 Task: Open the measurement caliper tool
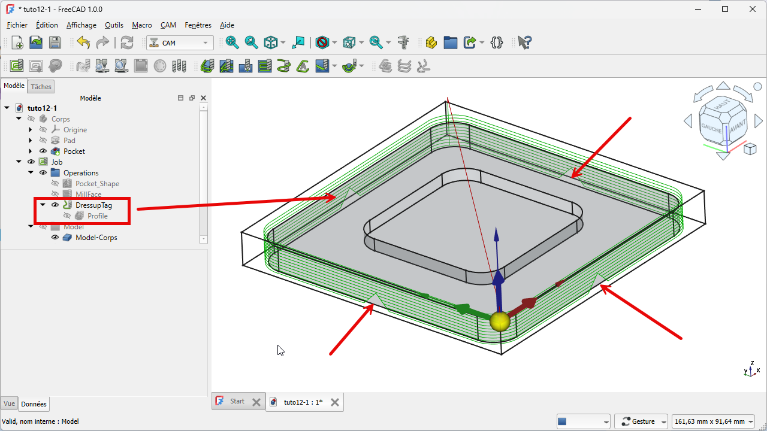pyautogui.click(x=403, y=43)
